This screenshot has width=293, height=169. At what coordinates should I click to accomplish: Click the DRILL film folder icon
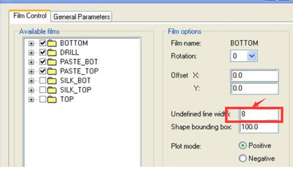[52, 52]
